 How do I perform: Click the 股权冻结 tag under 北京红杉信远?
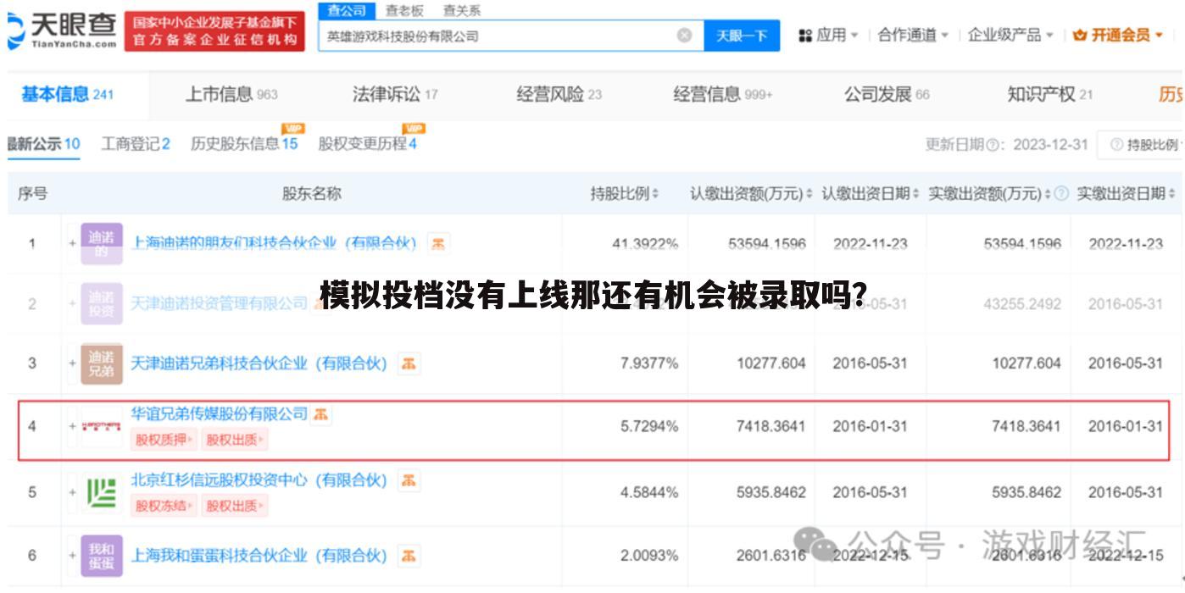tap(164, 506)
